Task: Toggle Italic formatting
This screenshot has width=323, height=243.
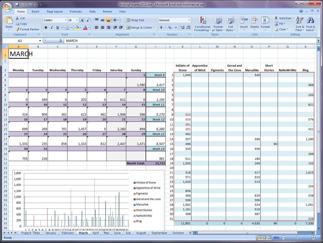Action: (52, 28)
